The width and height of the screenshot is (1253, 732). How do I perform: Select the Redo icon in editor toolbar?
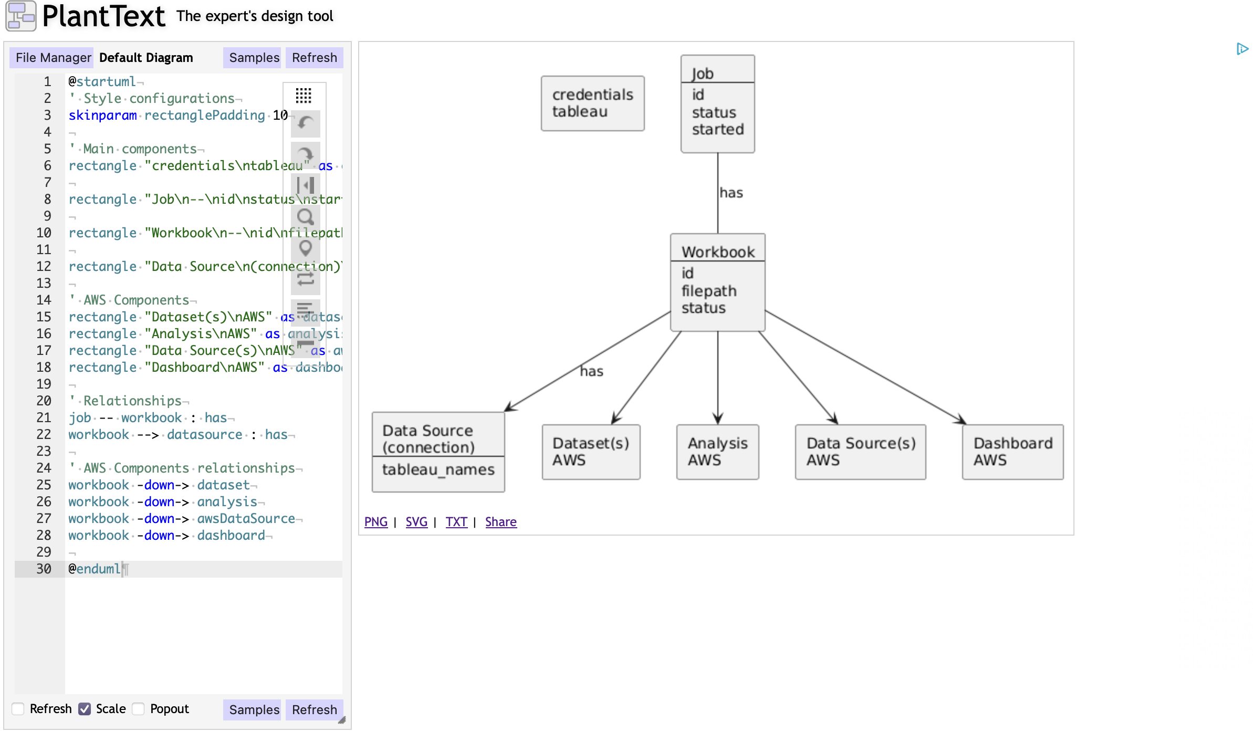(x=306, y=155)
